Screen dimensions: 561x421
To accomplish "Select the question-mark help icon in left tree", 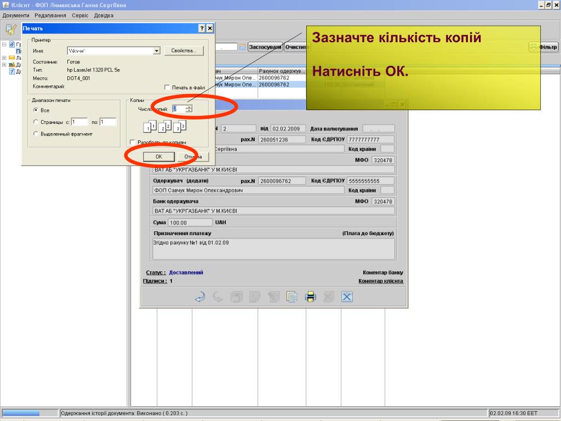I will [12, 71].
